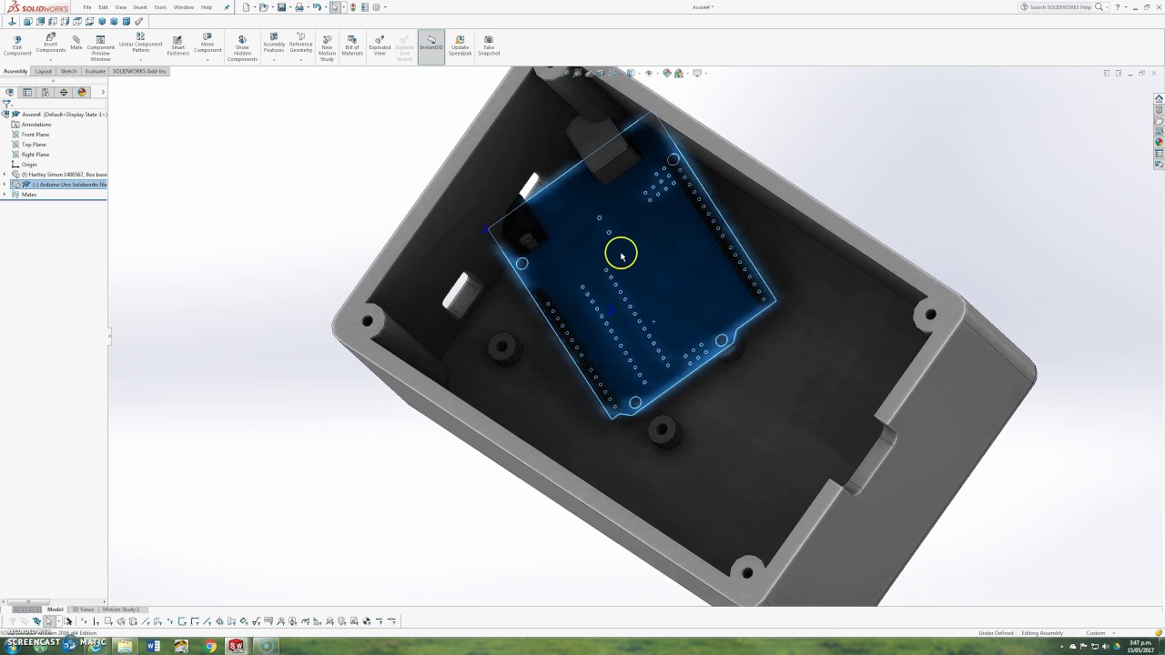This screenshot has width=1165, height=655.
Task: Expand Move Component dropdown arrow
Action: click(x=208, y=60)
